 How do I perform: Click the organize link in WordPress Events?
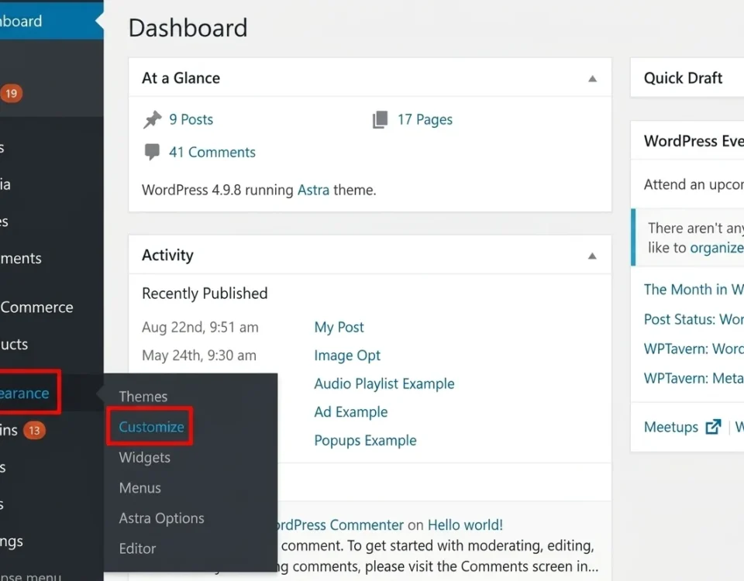click(716, 248)
